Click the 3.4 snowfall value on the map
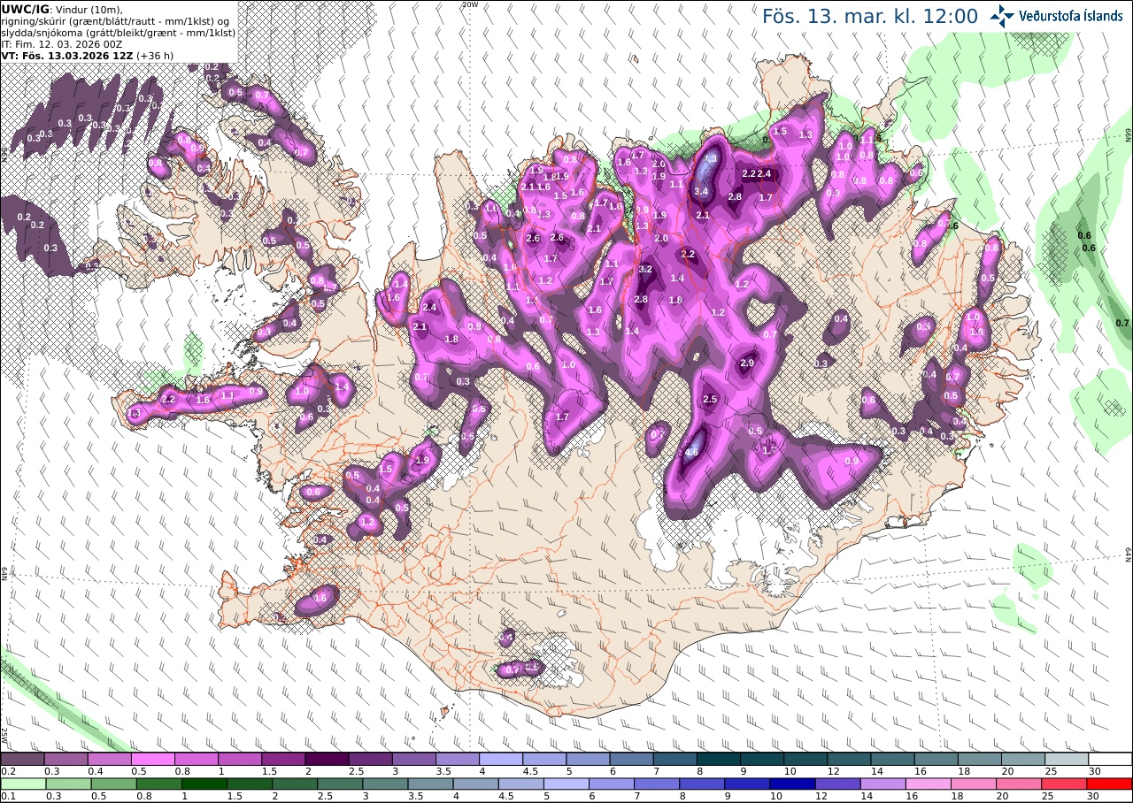This screenshot has height=803, width=1133. 702,191
